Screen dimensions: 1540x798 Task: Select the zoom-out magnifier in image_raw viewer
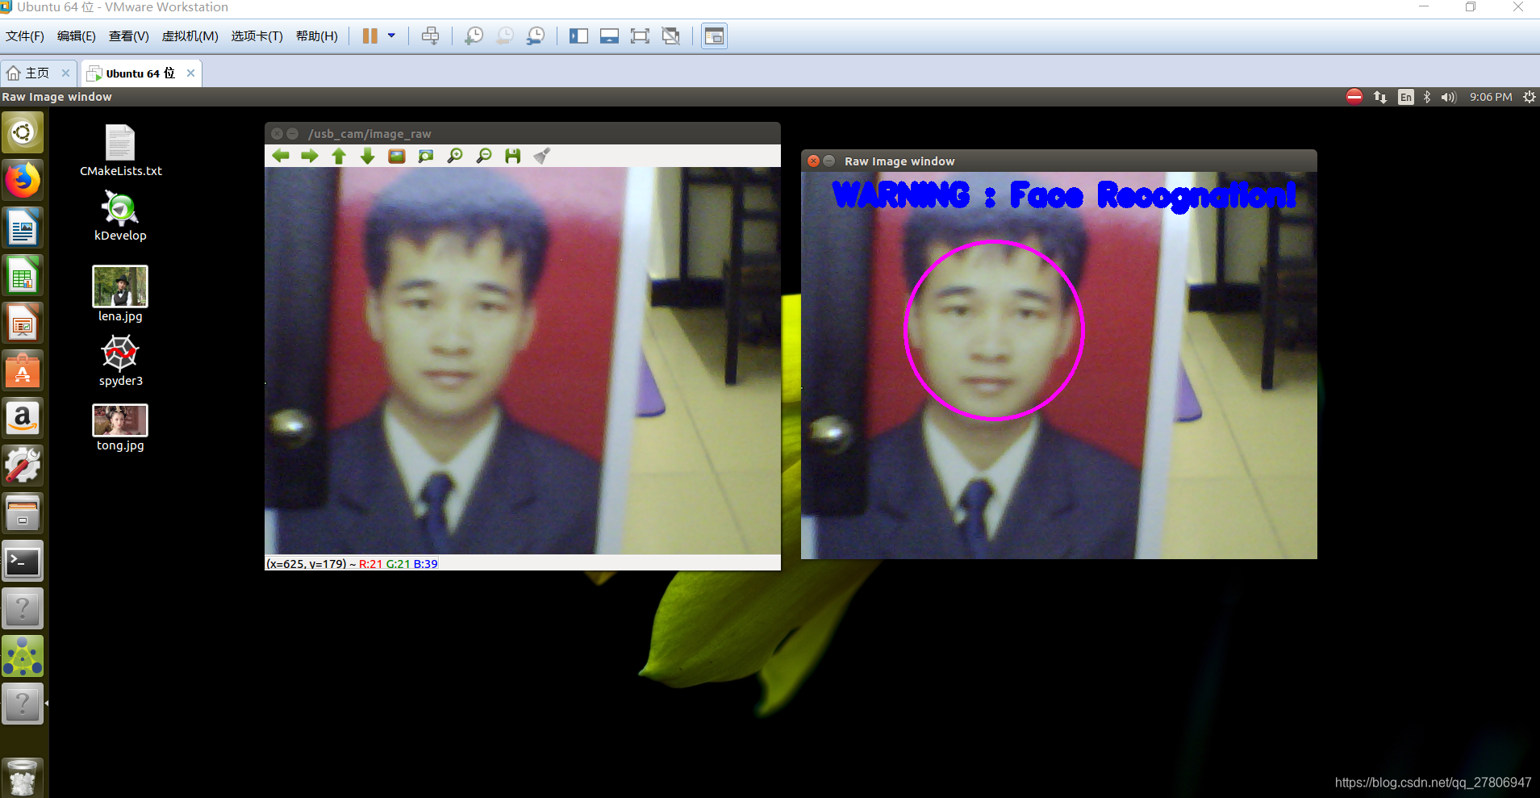coord(484,156)
